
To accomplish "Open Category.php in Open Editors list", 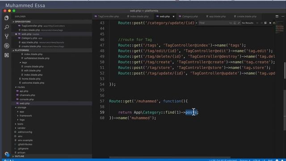I will point(29,38).
